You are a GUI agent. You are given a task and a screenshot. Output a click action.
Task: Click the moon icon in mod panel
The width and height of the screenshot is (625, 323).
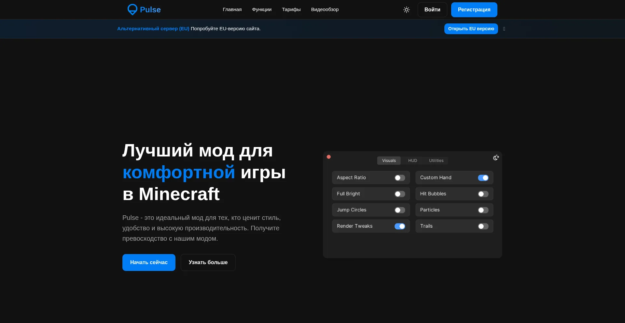coord(496,158)
